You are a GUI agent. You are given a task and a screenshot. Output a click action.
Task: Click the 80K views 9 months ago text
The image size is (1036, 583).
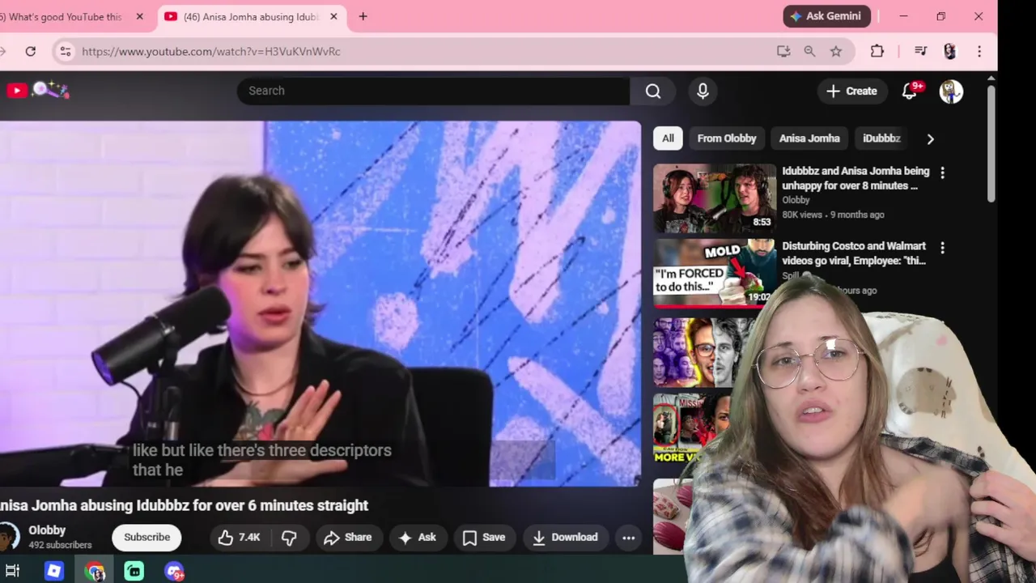coord(833,215)
